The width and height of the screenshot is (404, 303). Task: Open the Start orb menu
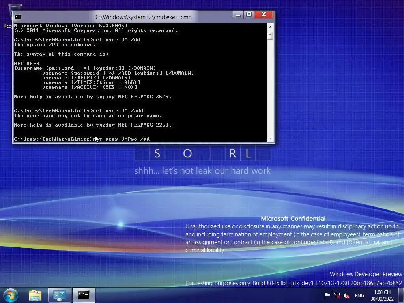coord(10,295)
